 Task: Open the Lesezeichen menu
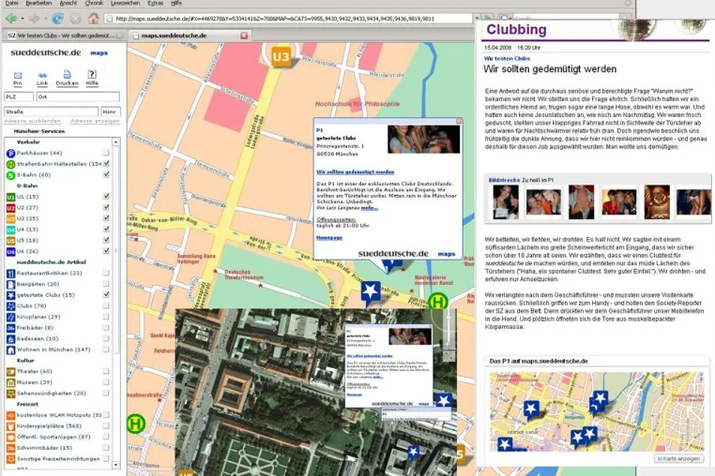point(126,3)
